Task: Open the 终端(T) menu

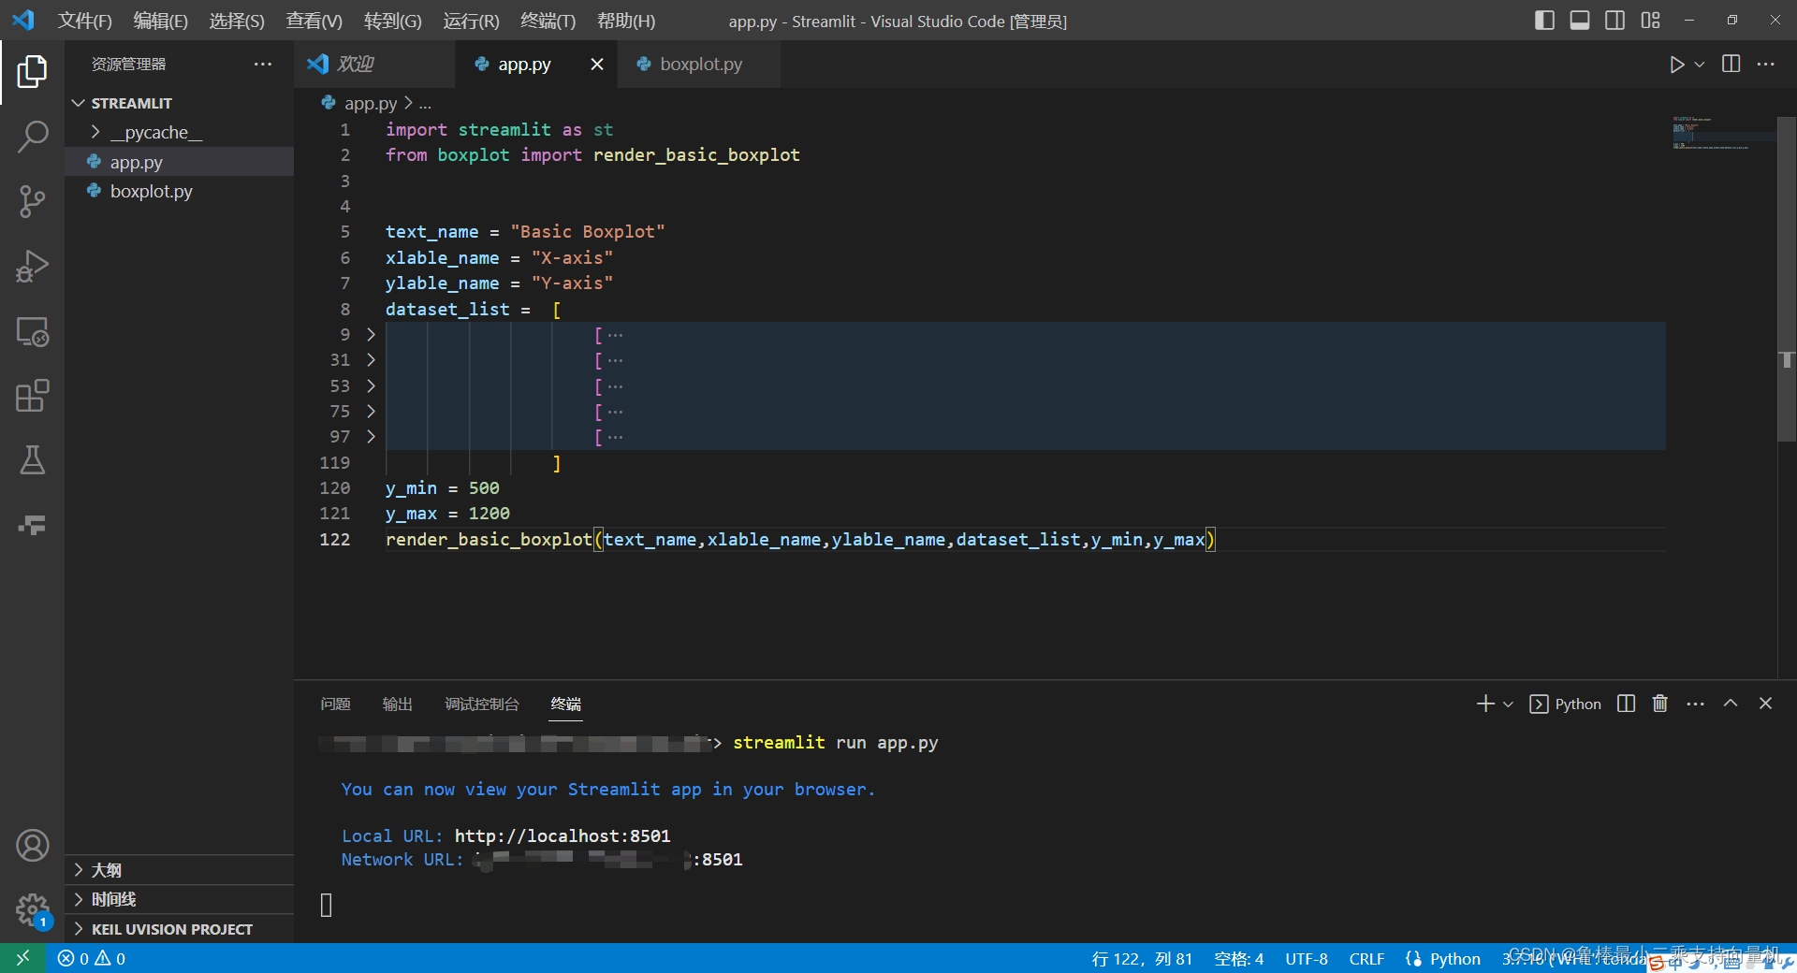Action: (548, 21)
